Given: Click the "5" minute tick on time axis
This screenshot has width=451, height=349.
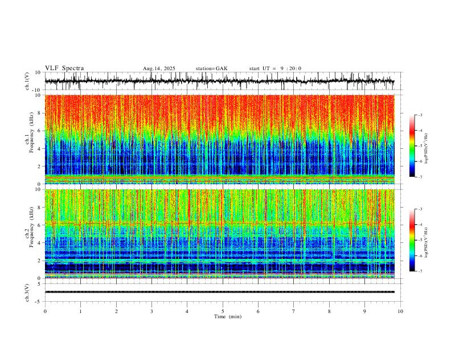Looking at the screenshot, I should 223,311.
